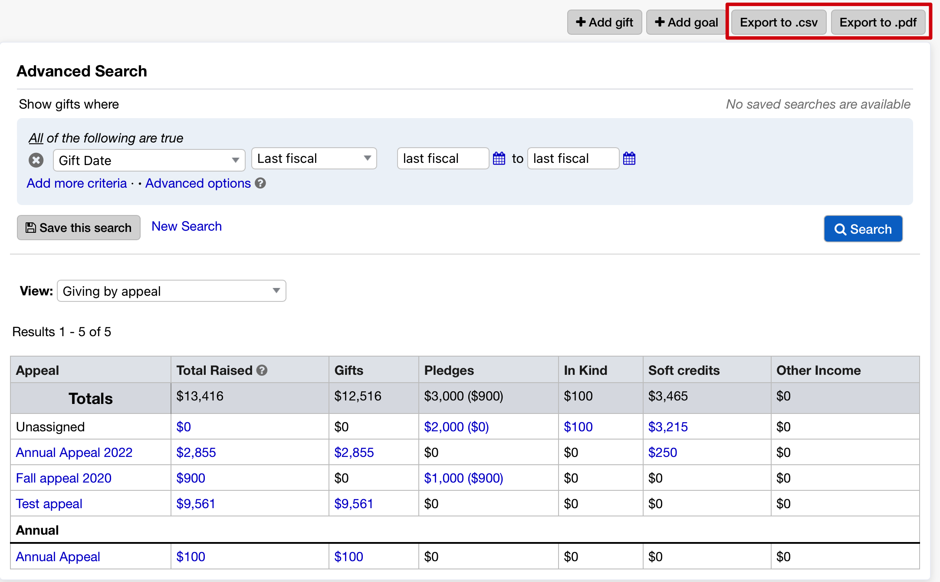Click the Advanced options help icon
This screenshot has width=940, height=582.
(260, 183)
